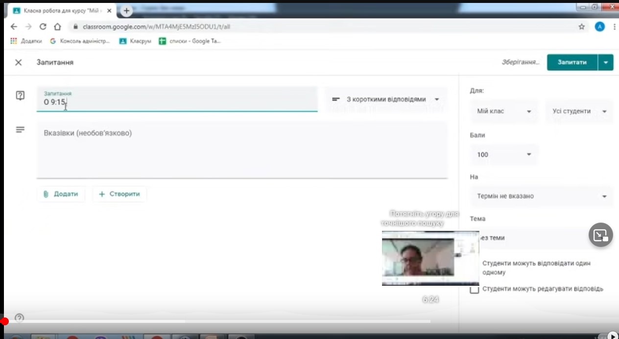Open the Бали 100 points dropdown
The height and width of the screenshot is (339, 619).
[x=504, y=155]
